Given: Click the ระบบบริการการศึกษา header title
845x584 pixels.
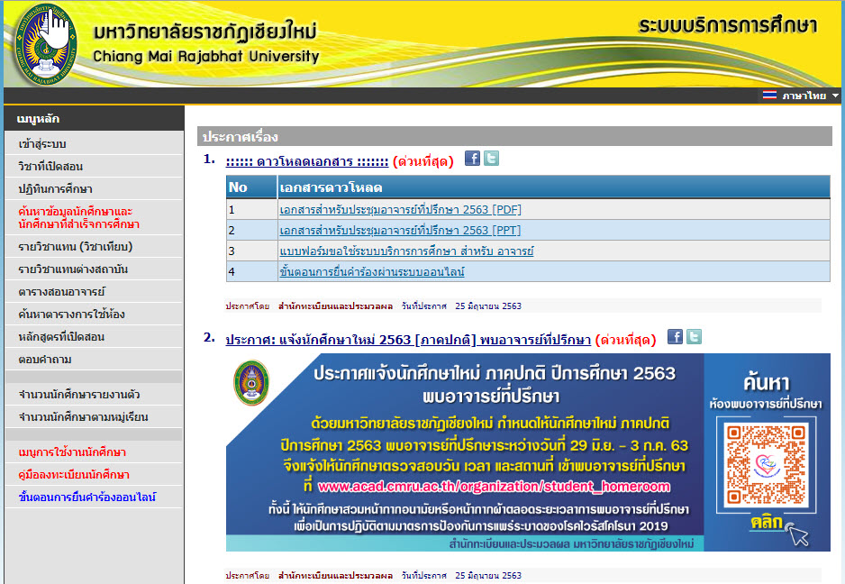Looking at the screenshot, I should [728, 26].
